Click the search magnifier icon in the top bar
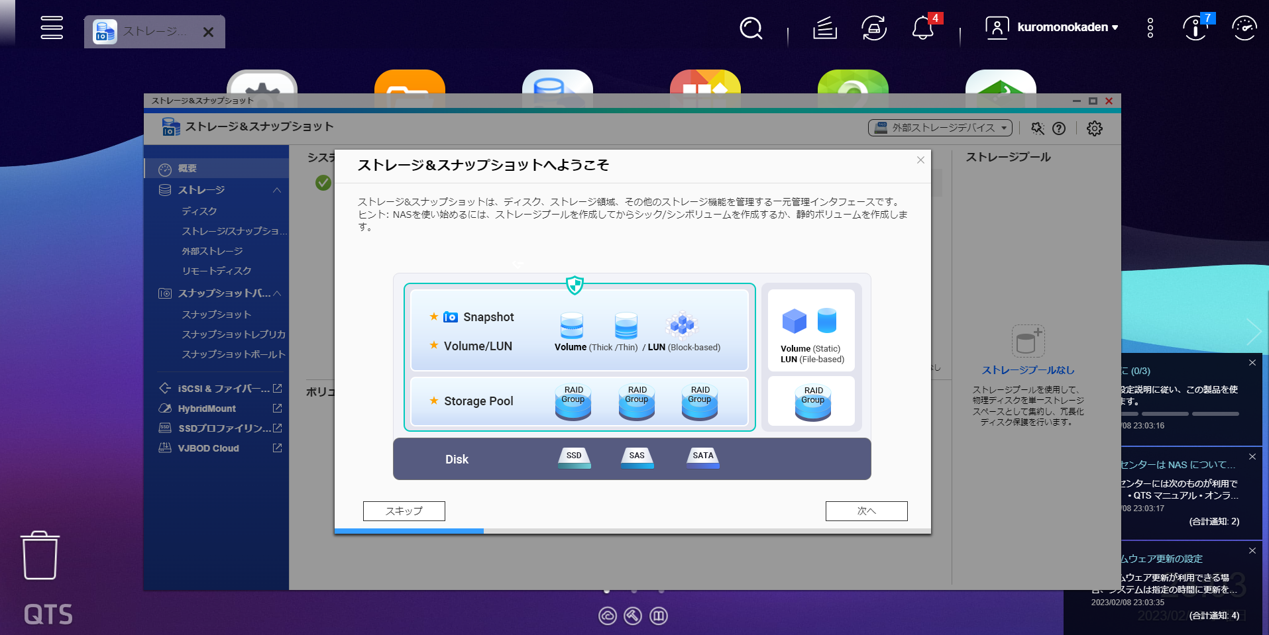 pyautogui.click(x=751, y=28)
